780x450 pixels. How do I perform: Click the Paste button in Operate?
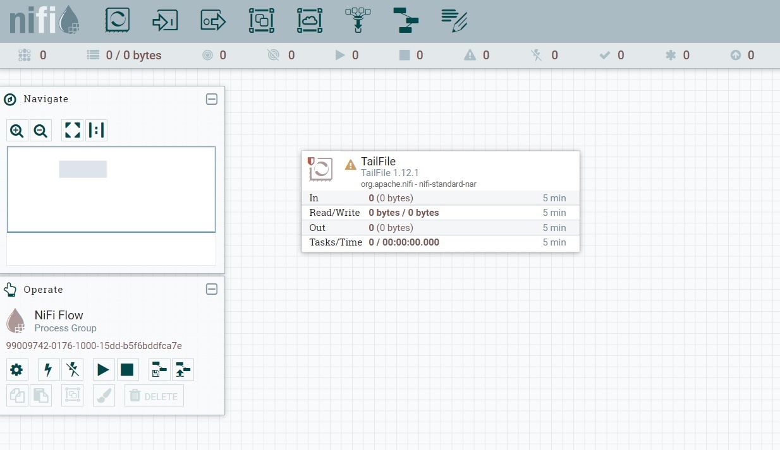click(x=40, y=396)
